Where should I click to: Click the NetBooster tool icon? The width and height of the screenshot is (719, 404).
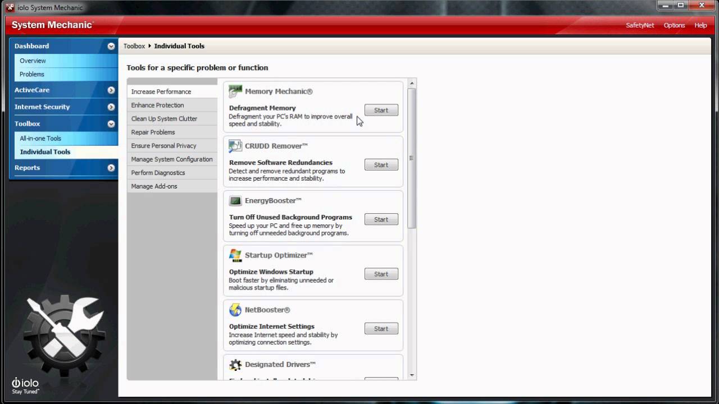point(235,310)
